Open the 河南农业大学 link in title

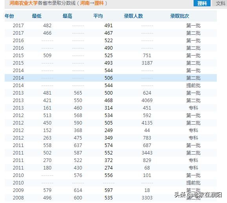(x=24, y=3)
